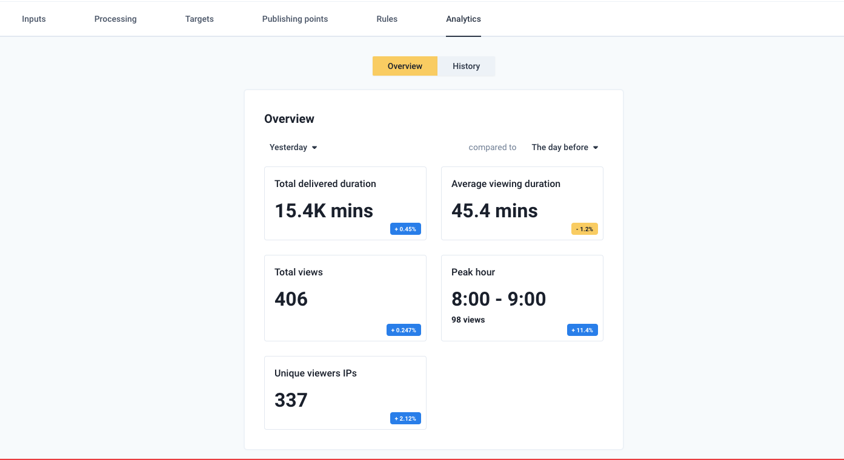This screenshot has height=460, width=844.
Task: Click the '98 views' text
Action: pyautogui.click(x=468, y=320)
